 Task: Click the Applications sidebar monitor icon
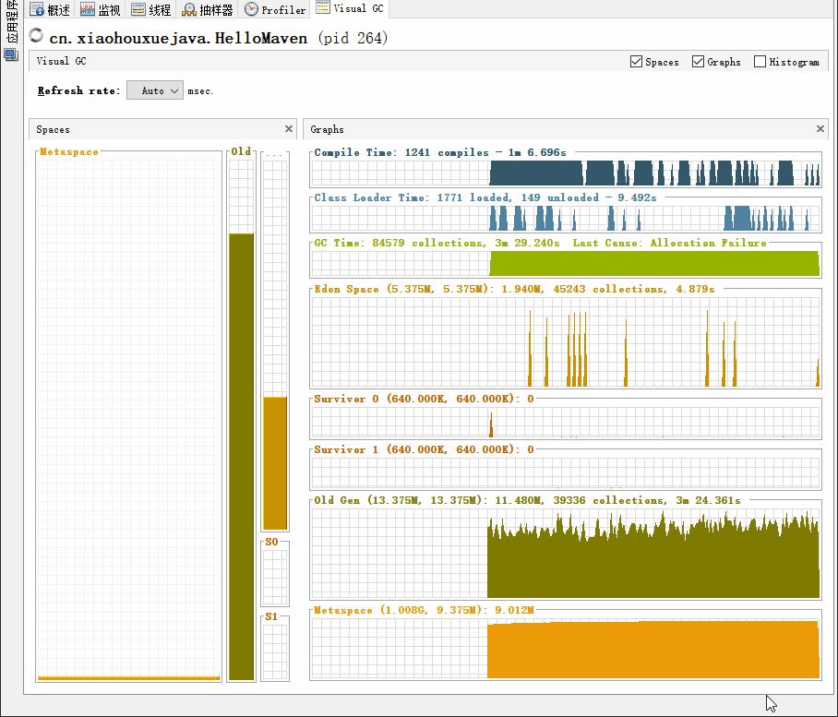point(11,54)
